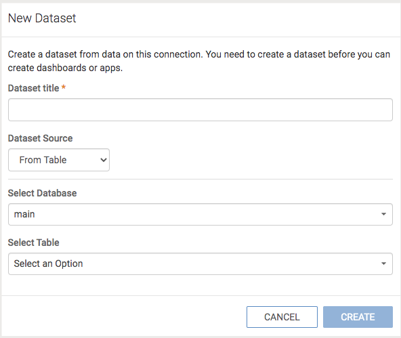This screenshot has height=338, width=401.
Task: Click the caret arrow beside main
Action: click(x=383, y=214)
